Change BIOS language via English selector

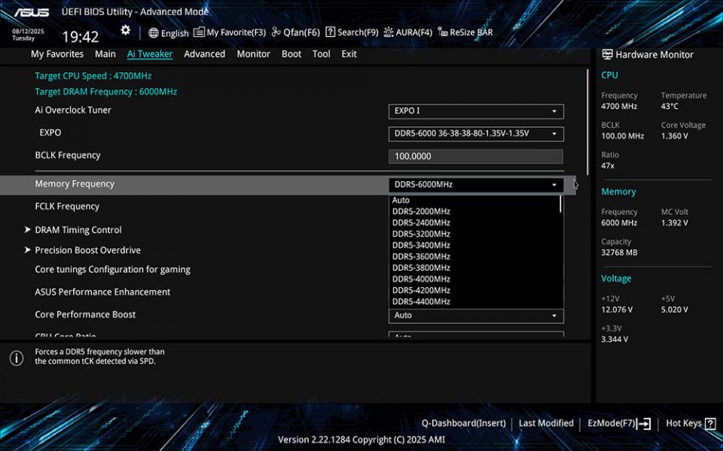pyautogui.click(x=169, y=33)
